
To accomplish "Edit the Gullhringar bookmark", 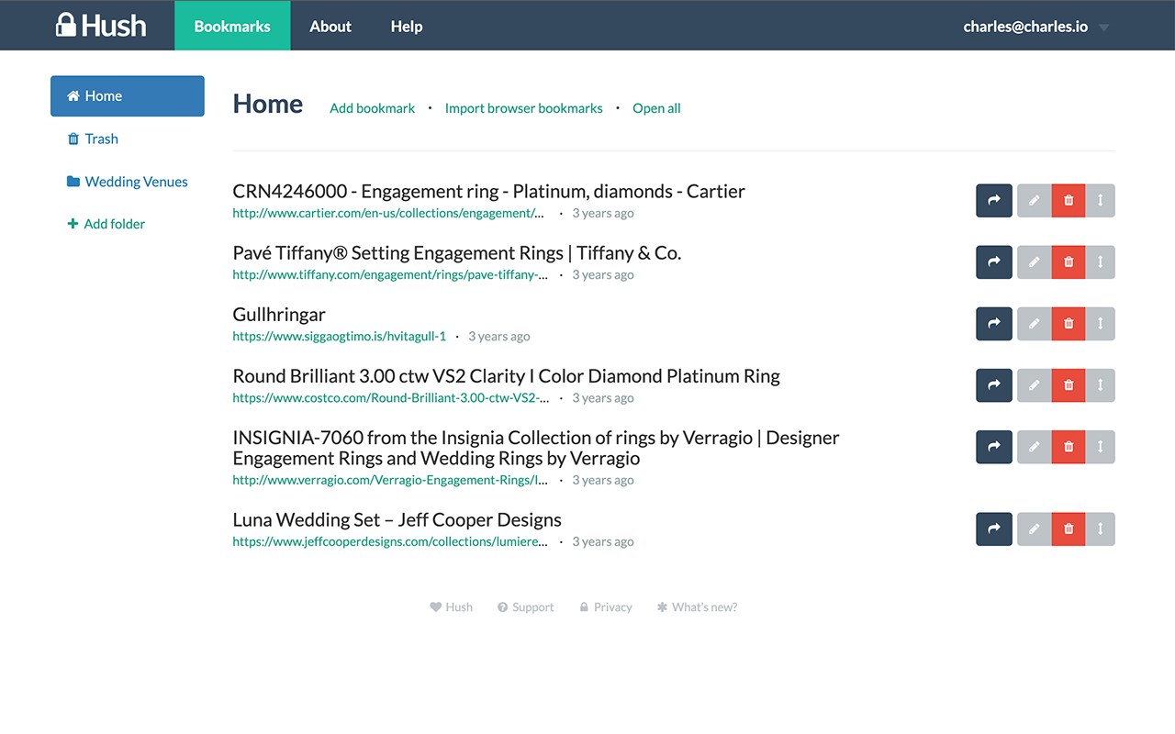I will click(1035, 323).
